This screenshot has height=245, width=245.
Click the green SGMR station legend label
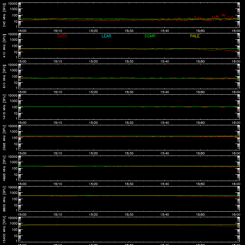[x=150, y=36]
